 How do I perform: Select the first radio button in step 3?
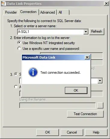click(16, 74)
